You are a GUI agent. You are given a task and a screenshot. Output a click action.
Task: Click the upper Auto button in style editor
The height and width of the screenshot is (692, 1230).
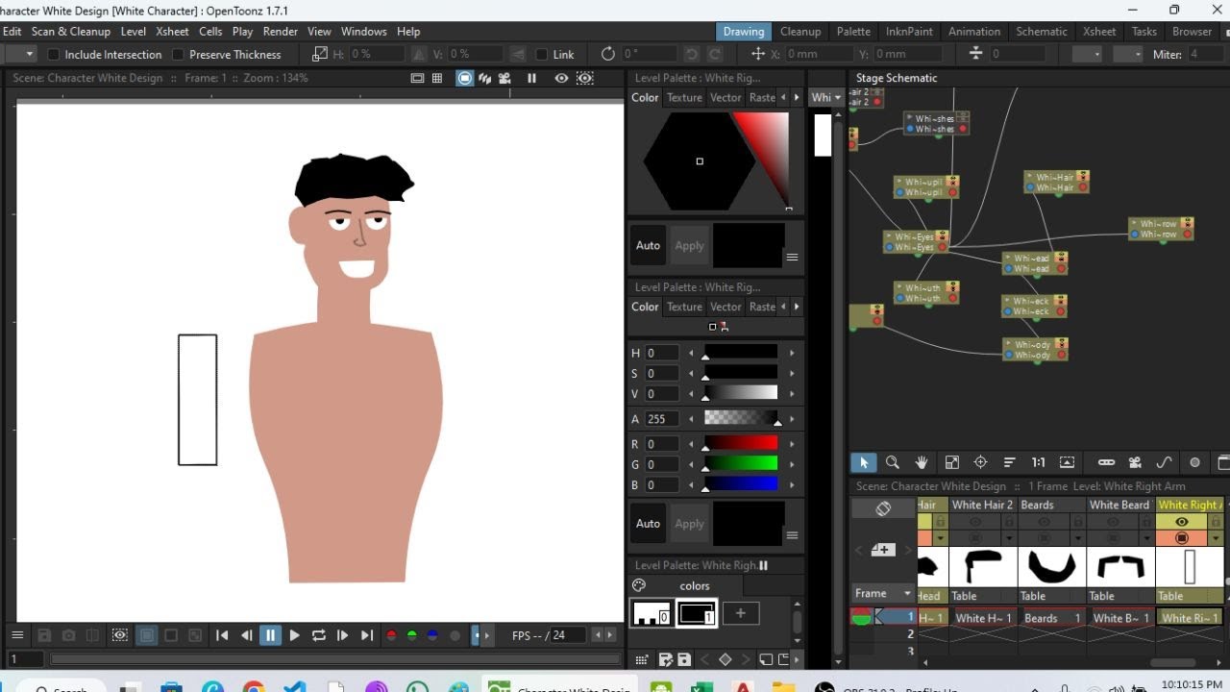pyautogui.click(x=648, y=245)
